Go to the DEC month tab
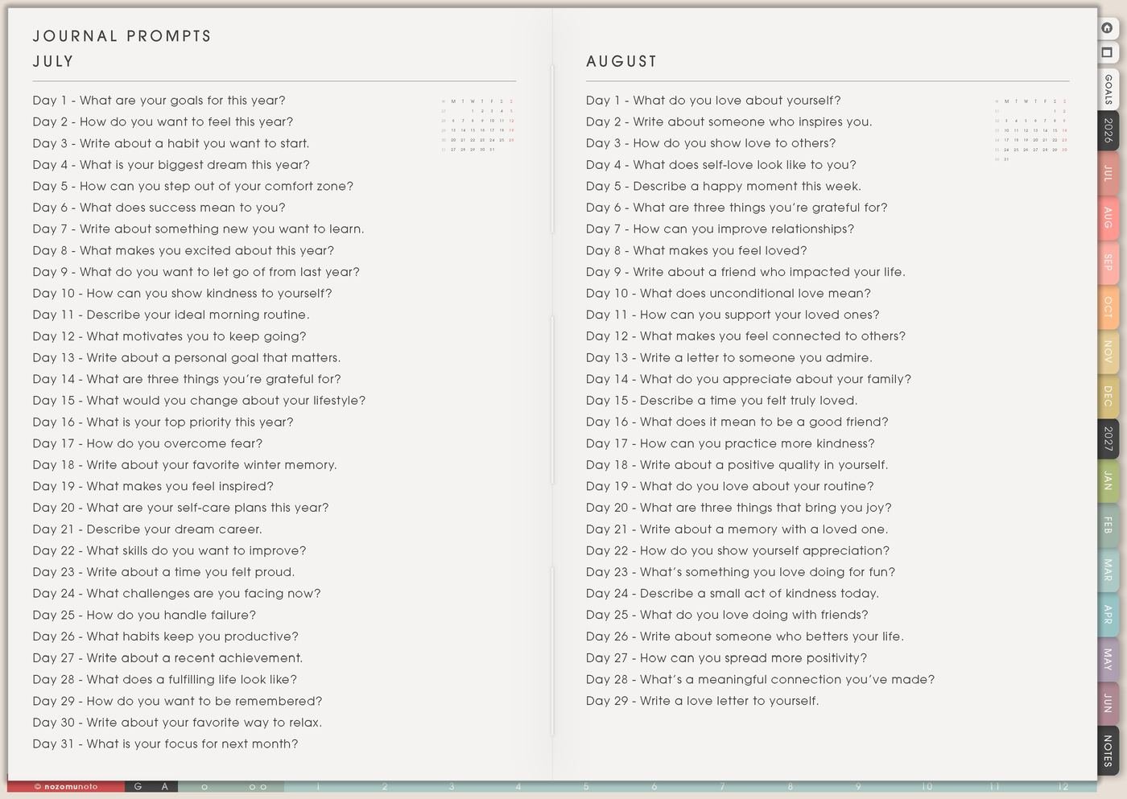 click(1108, 395)
